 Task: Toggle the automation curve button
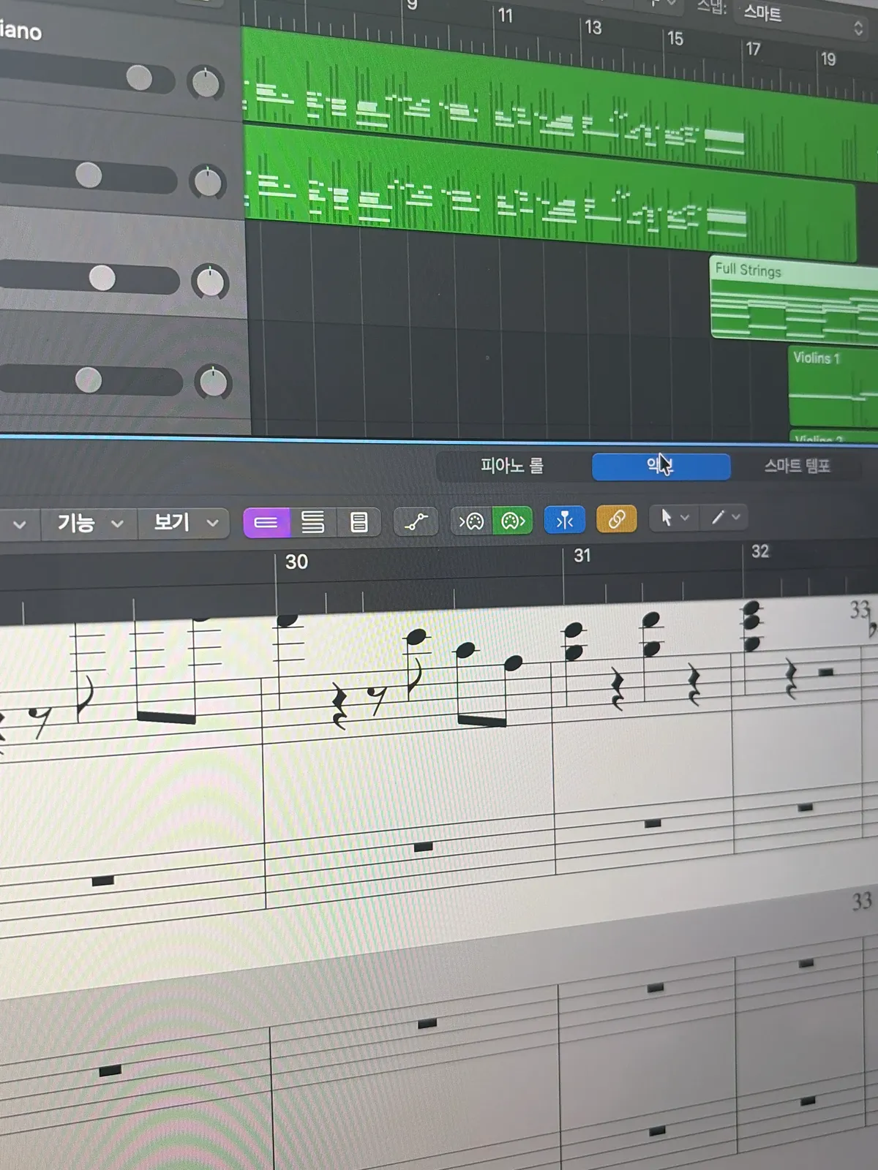416,521
